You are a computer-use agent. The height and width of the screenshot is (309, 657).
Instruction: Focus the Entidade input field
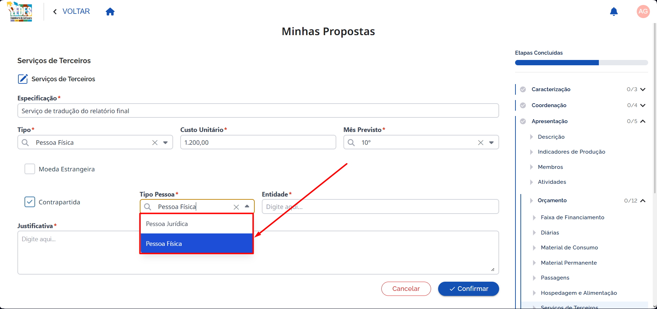coord(380,206)
